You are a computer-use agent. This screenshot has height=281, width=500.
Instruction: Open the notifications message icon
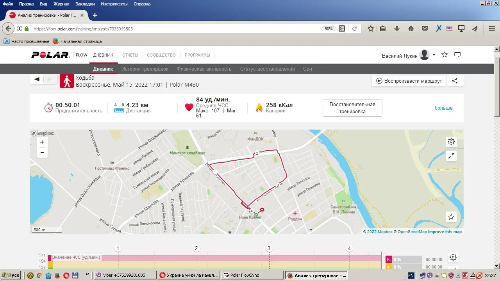pyautogui.click(x=457, y=55)
